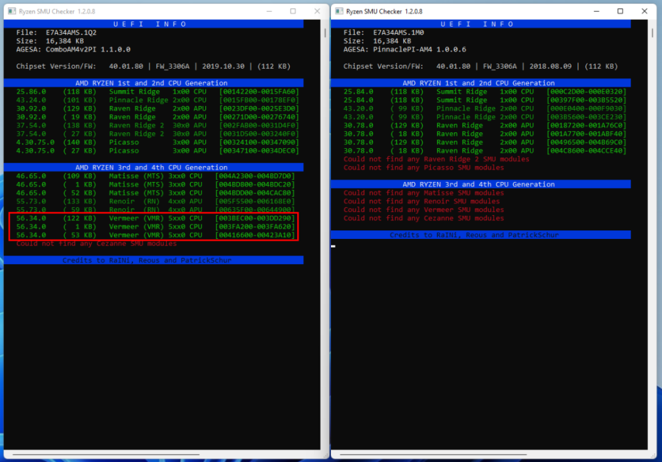The height and width of the screenshot is (462, 662).
Task: Click the Cezanne not-found message in the left window
Action: click(x=96, y=244)
